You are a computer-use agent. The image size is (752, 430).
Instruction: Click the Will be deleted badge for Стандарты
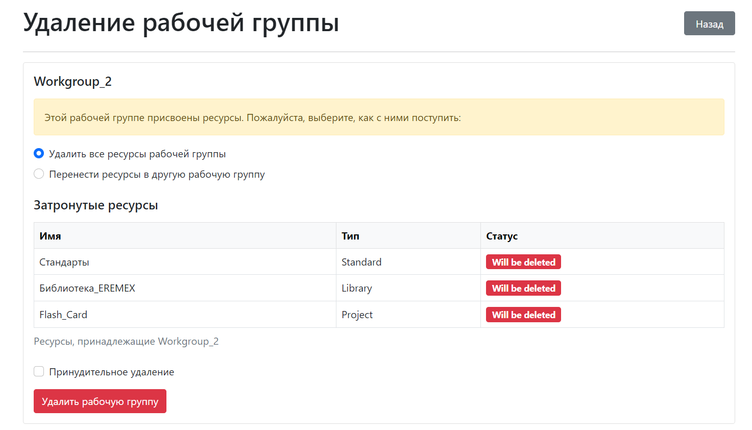[x=523, y=261]
